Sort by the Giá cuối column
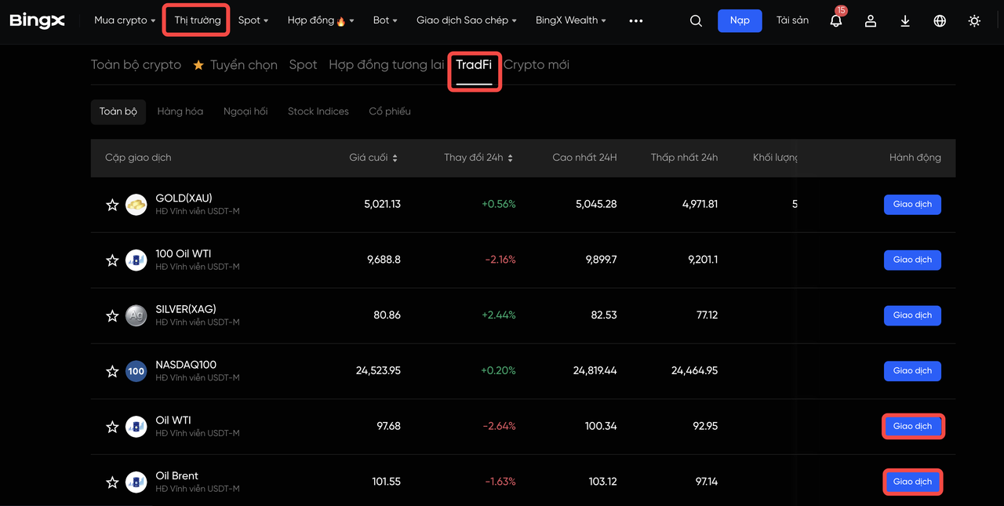This screenshot has height=506, width=1004. pyautogui.click(x=373, y=158)
